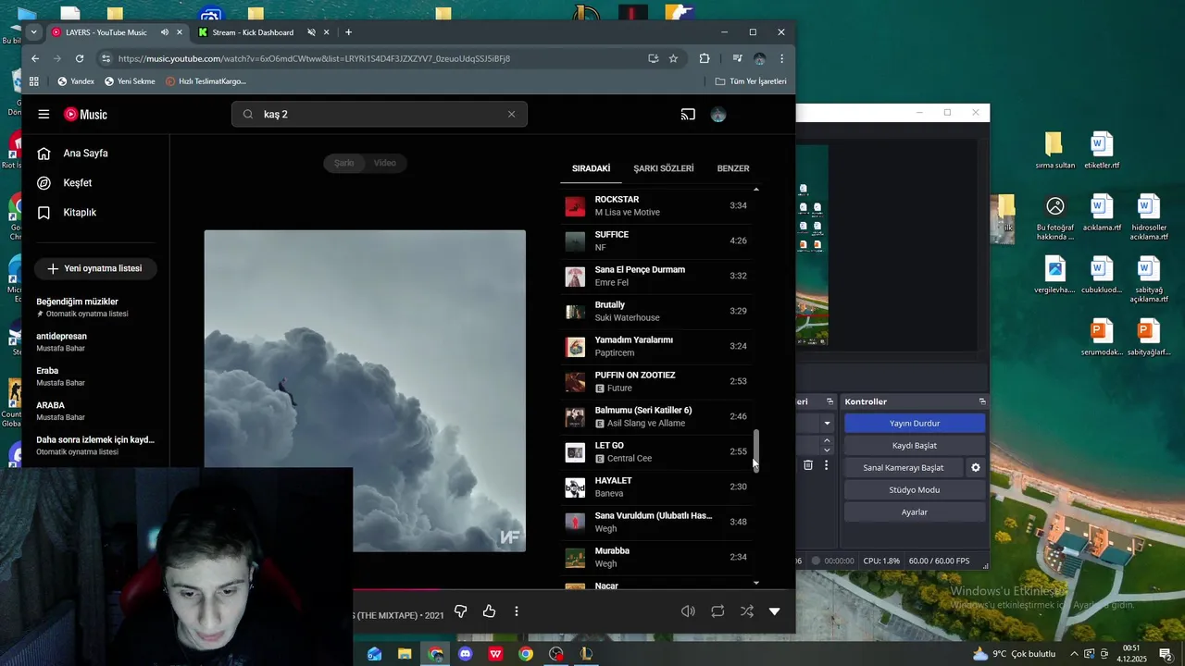This screenshot has width=1185, height=666.
Task: Open the YouTube Music account avatar
Action: [x=718, y=115]
